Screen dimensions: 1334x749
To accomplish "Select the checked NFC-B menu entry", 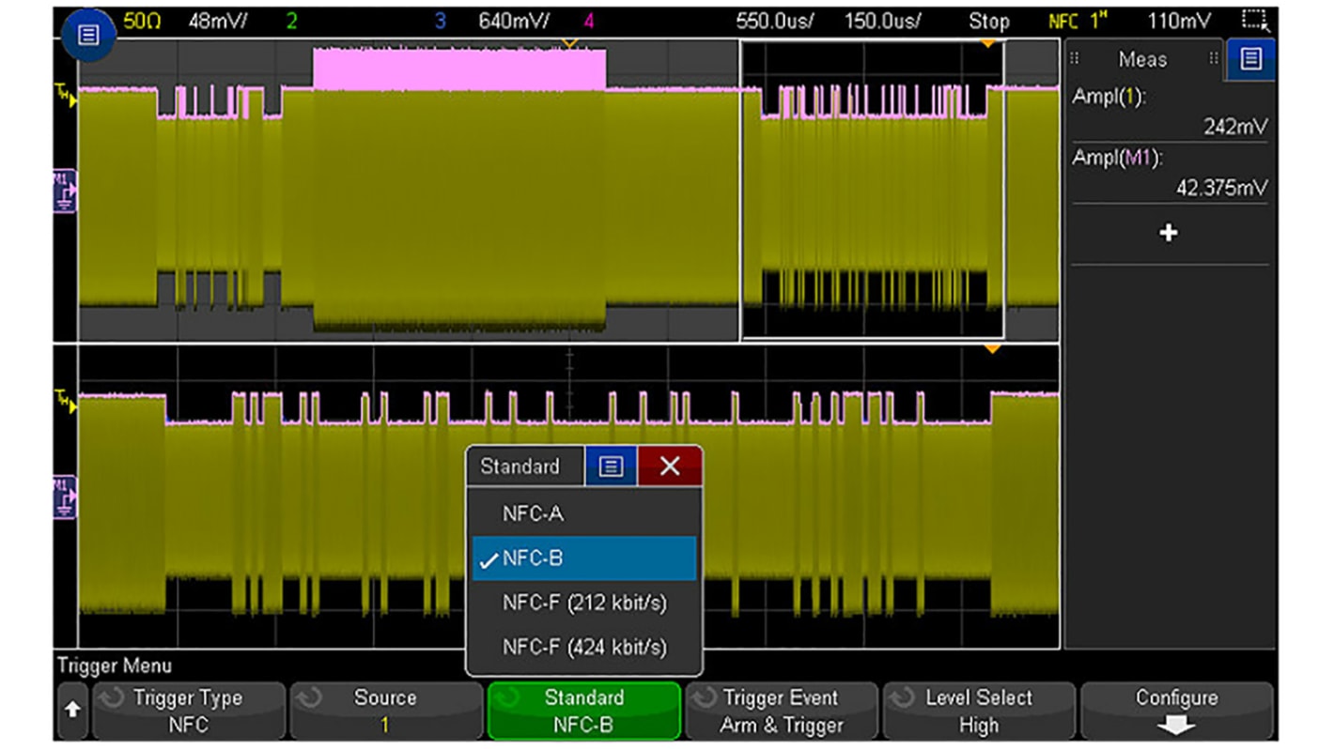I will pyautogui.click(x=583, y=558).
